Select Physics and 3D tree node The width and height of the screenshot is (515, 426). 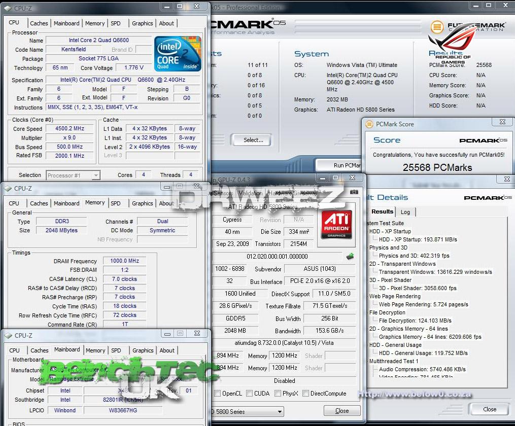coord(388,247)
